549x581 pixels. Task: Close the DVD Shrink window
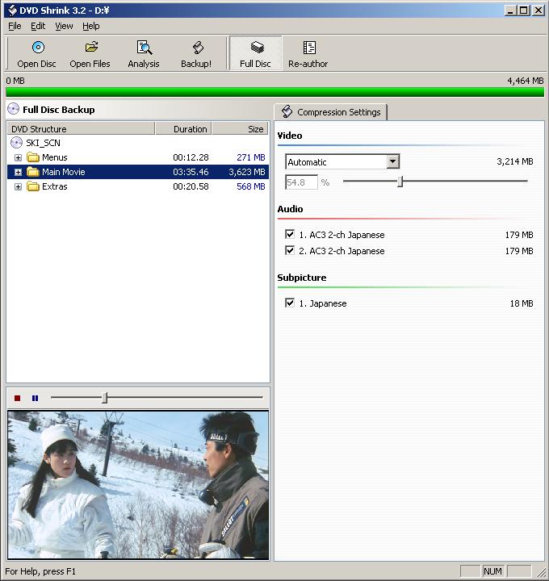pyautogui.click(x=538, y=10)
